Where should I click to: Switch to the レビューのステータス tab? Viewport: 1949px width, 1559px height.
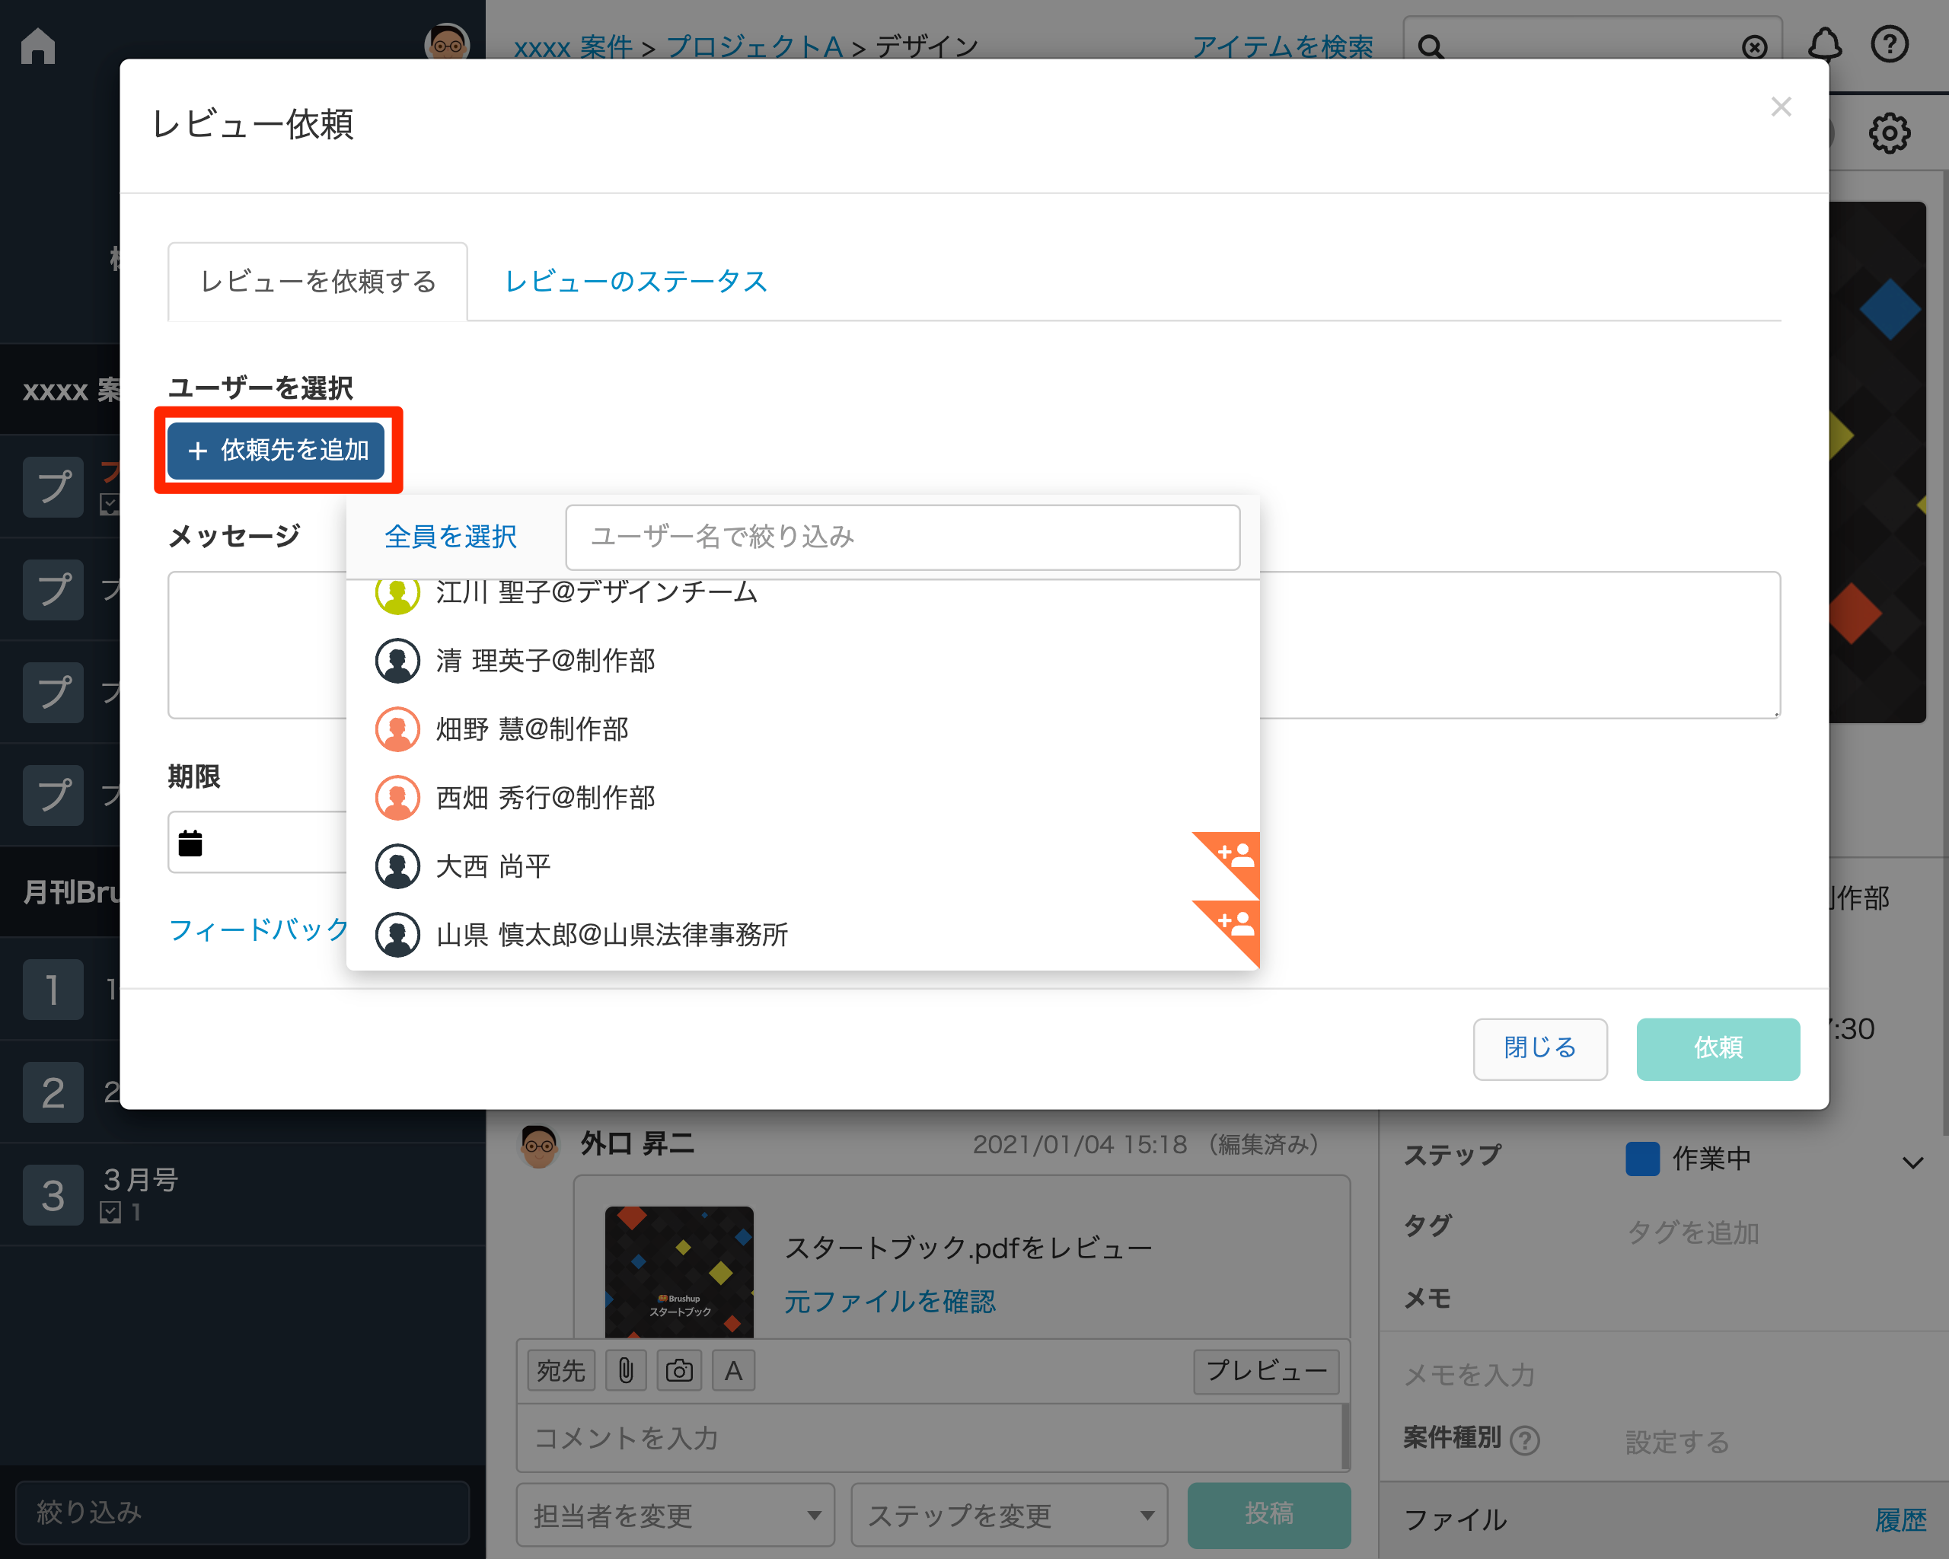[x=635, y=281]
